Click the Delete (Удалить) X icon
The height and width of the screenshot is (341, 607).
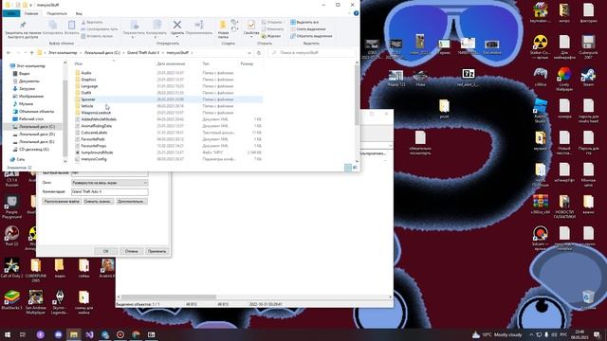177,27
